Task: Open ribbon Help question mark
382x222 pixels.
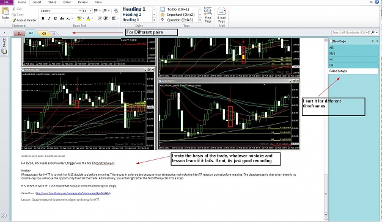Action: click(x=376, y=2)
